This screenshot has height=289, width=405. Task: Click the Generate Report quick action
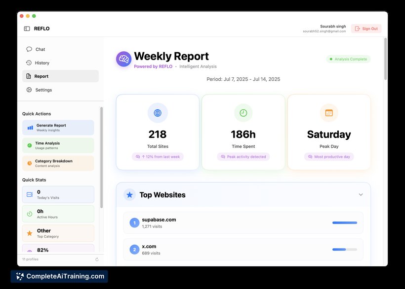tap(58, 128)
